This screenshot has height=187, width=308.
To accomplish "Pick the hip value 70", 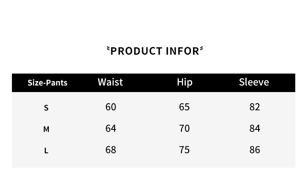I will point(184,129).
